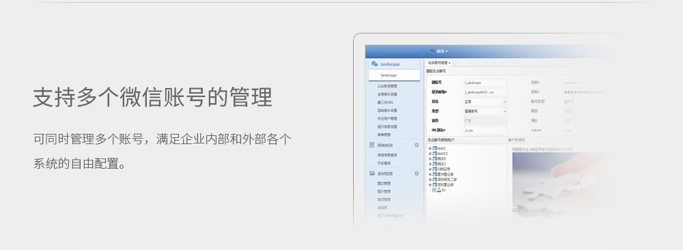The height and width of the screenshot is (250, 683).
Task: Click the WeChat icon in top header bar
Action: pyautogui.click(x=433, y=51)
